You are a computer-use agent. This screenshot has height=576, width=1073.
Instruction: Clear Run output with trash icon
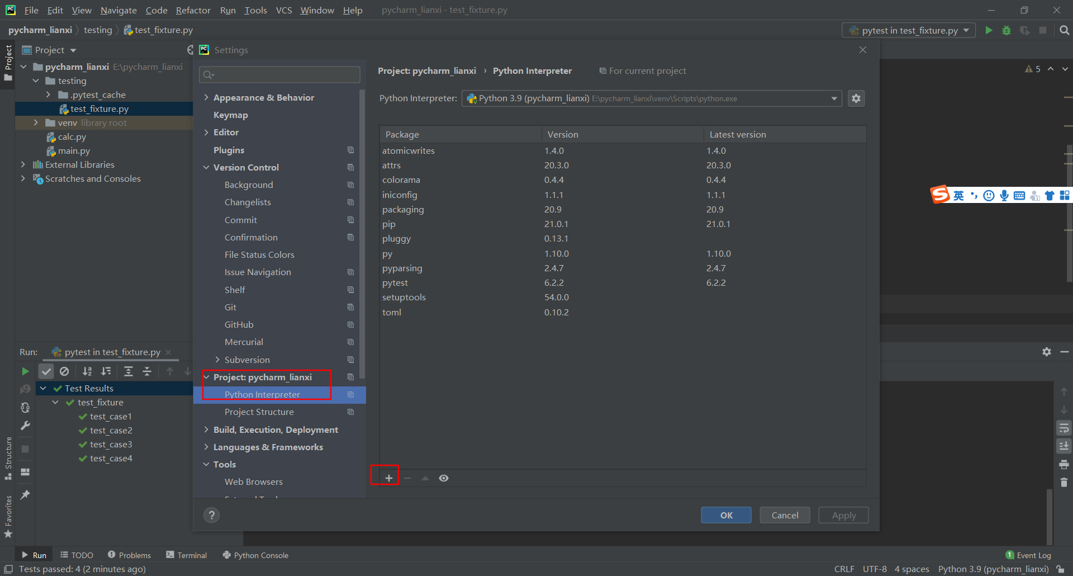click(1064, 482)
